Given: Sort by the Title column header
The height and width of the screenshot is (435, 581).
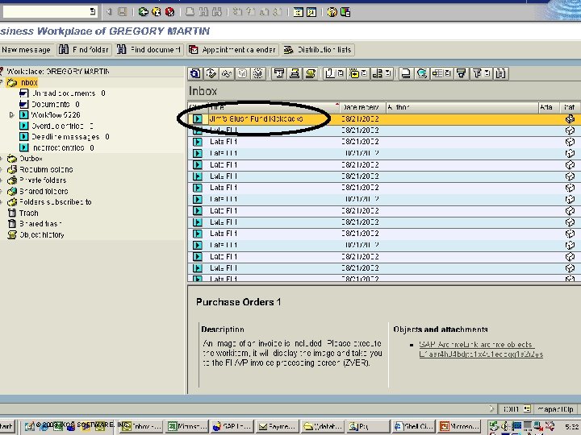Looking at the screenshot, I should click(x=274, y=107).
